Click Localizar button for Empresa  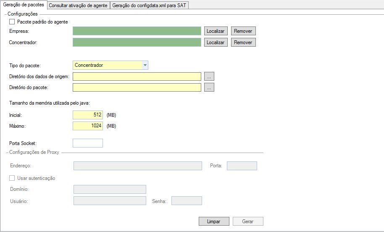click(216, 31)
